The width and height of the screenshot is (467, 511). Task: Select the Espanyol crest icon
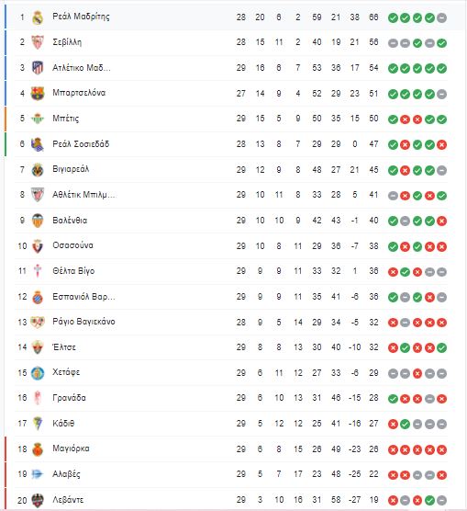[x=38, y=297]
